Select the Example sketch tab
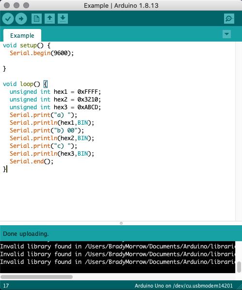Image resolution: width=242 pixels, height=290 pixels. coord(22,35)
